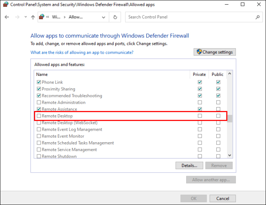Click the Private column header
266x205 pixels.
199,74
